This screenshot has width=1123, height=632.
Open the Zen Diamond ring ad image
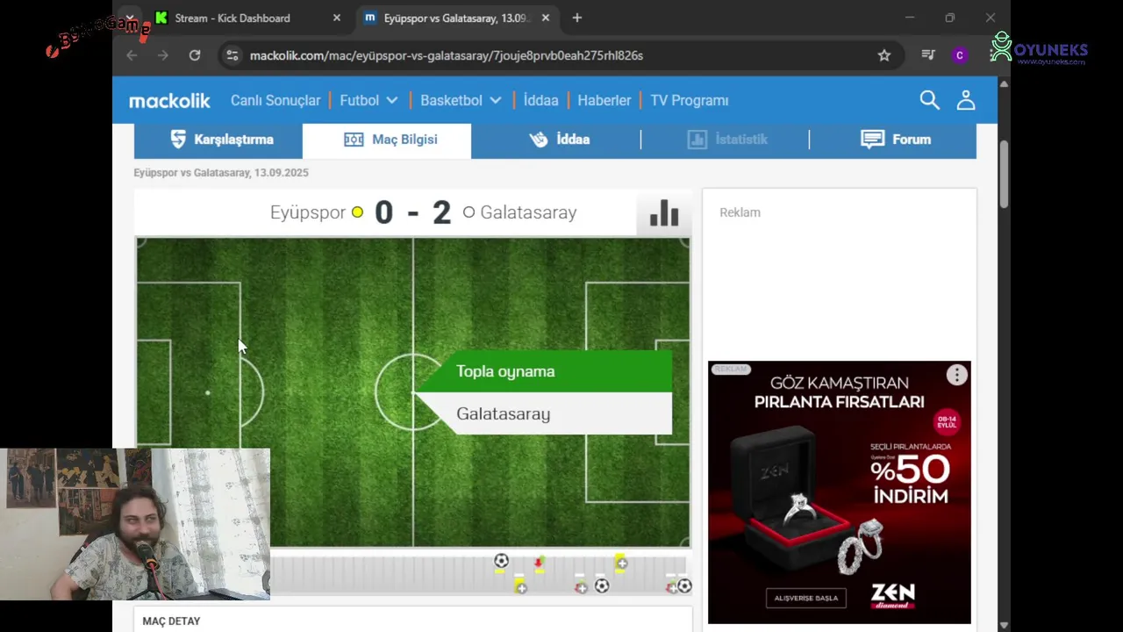pyautogui.click(x=840, y=492)
